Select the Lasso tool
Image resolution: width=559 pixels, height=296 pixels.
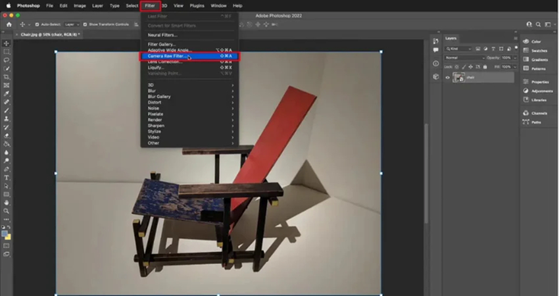click(7, 61)
